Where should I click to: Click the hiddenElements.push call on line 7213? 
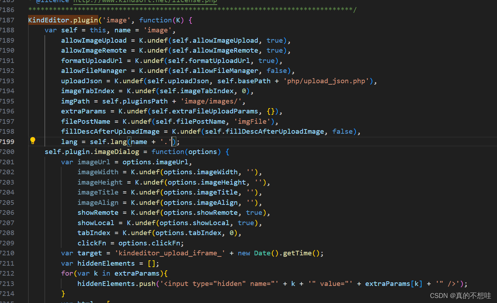pos(116,283)
